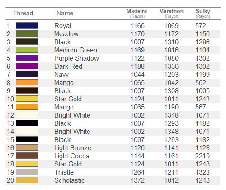Click the Royal blue color swatch
This screenshot has height=190, width=226.
click(x=27, y=25)
